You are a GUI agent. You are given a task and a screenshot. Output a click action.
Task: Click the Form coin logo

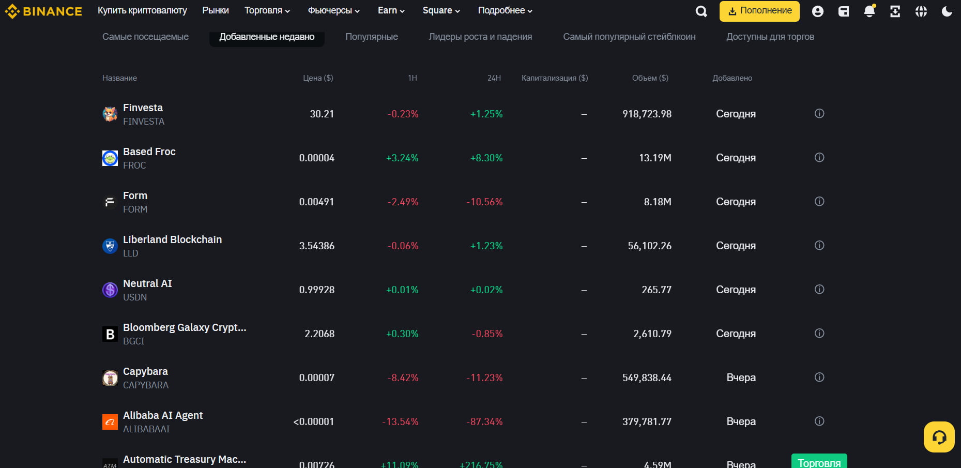click(x=110, y=202)
